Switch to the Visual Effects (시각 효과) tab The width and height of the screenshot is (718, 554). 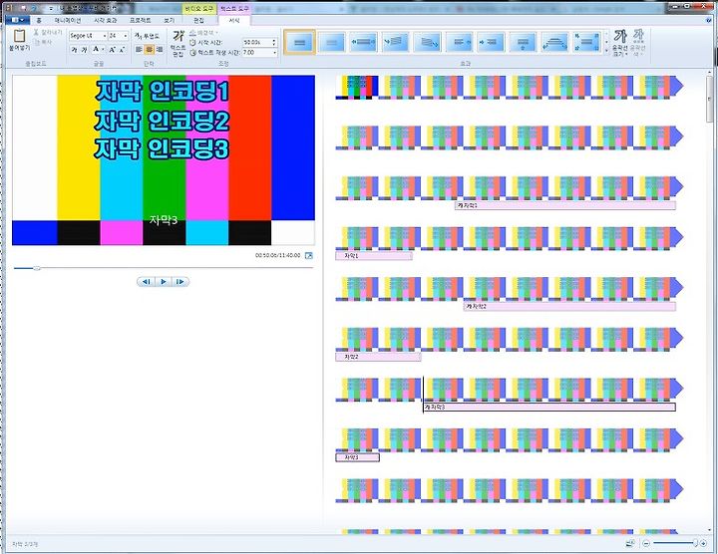pyautogui.click(x=106, y=21)
